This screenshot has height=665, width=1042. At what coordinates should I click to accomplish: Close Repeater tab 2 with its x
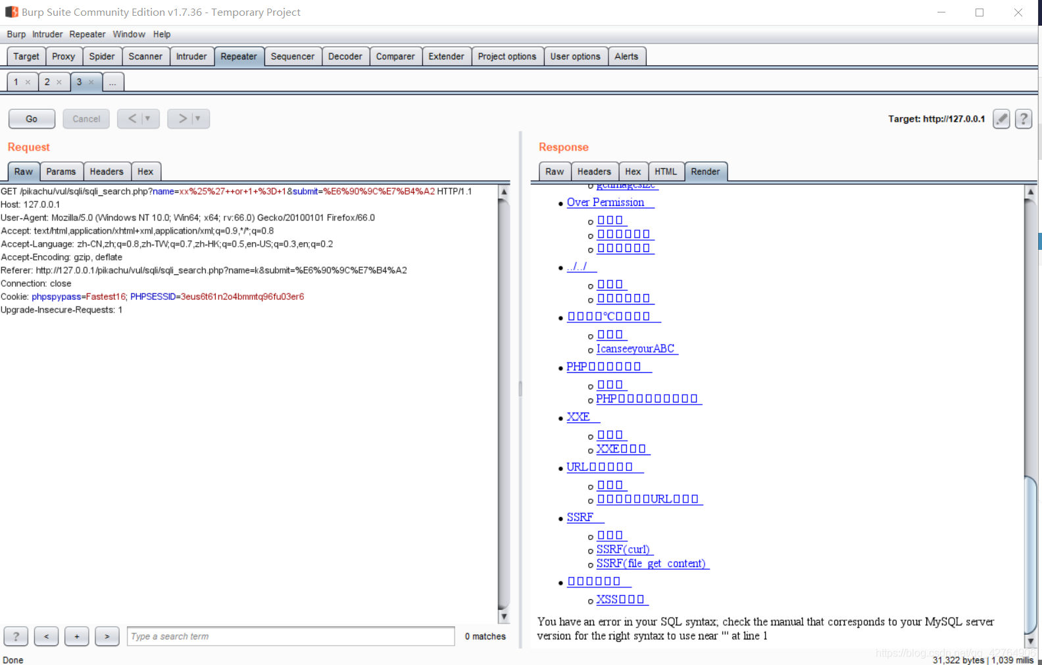[59, 82]
